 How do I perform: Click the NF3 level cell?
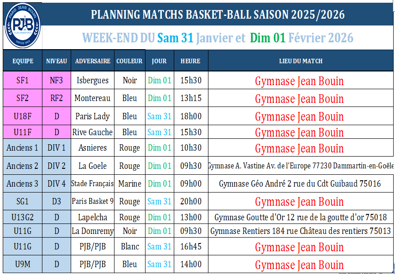click(57, 81)
